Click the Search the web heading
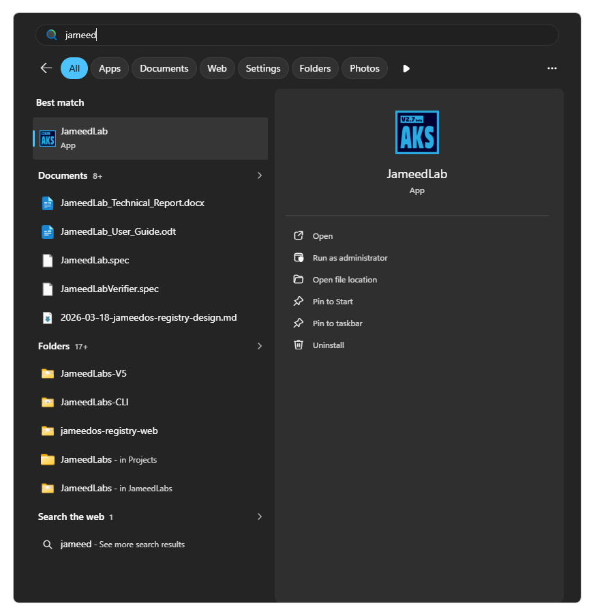 (x=72, y=517)
